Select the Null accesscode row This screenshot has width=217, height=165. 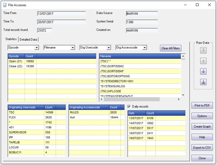tap(97, 117)
